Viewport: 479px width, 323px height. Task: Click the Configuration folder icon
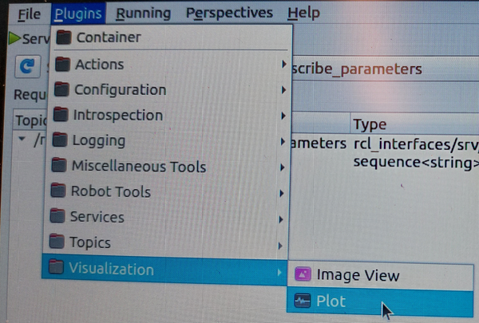click(61, 90)
